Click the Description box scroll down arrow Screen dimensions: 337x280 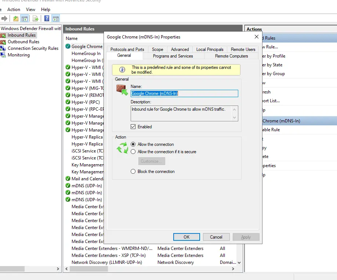pyautogui.click(x=234, y=117)
